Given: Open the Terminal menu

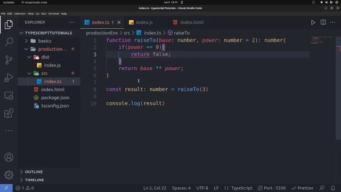Looking at the screenshot, I should pyautogui.click(x=53, y=13).
